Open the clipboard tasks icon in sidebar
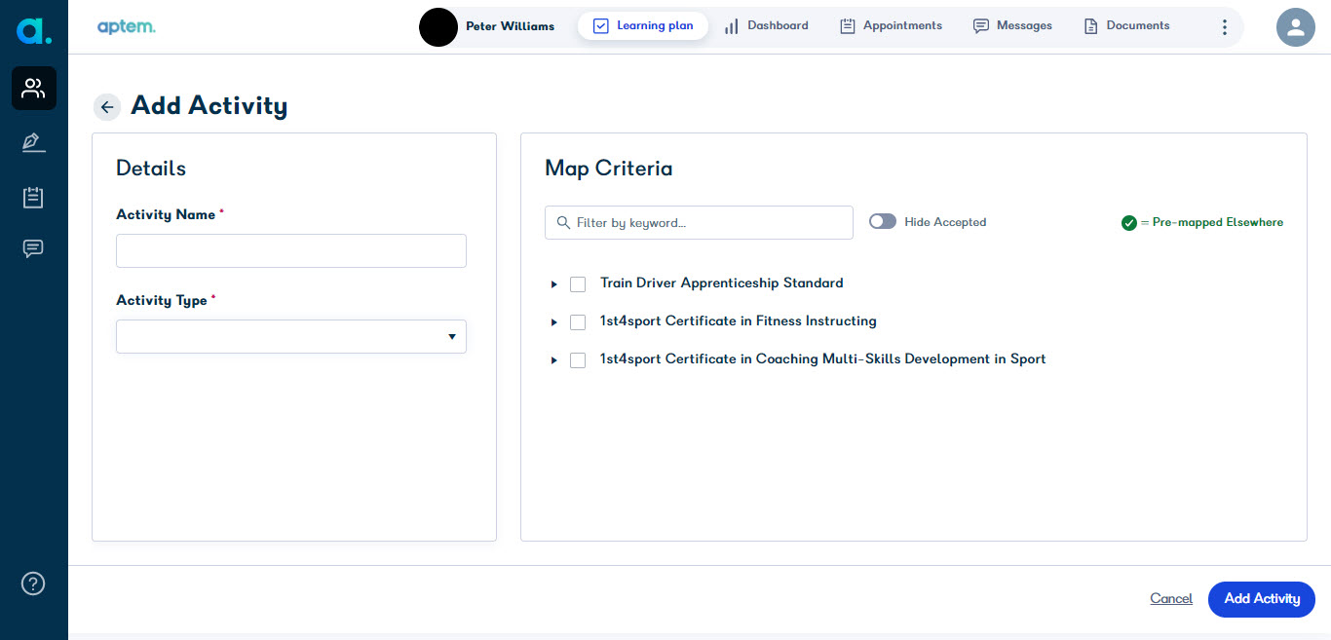Viewport: 1331px width, 640px height. tap(33, 198)
